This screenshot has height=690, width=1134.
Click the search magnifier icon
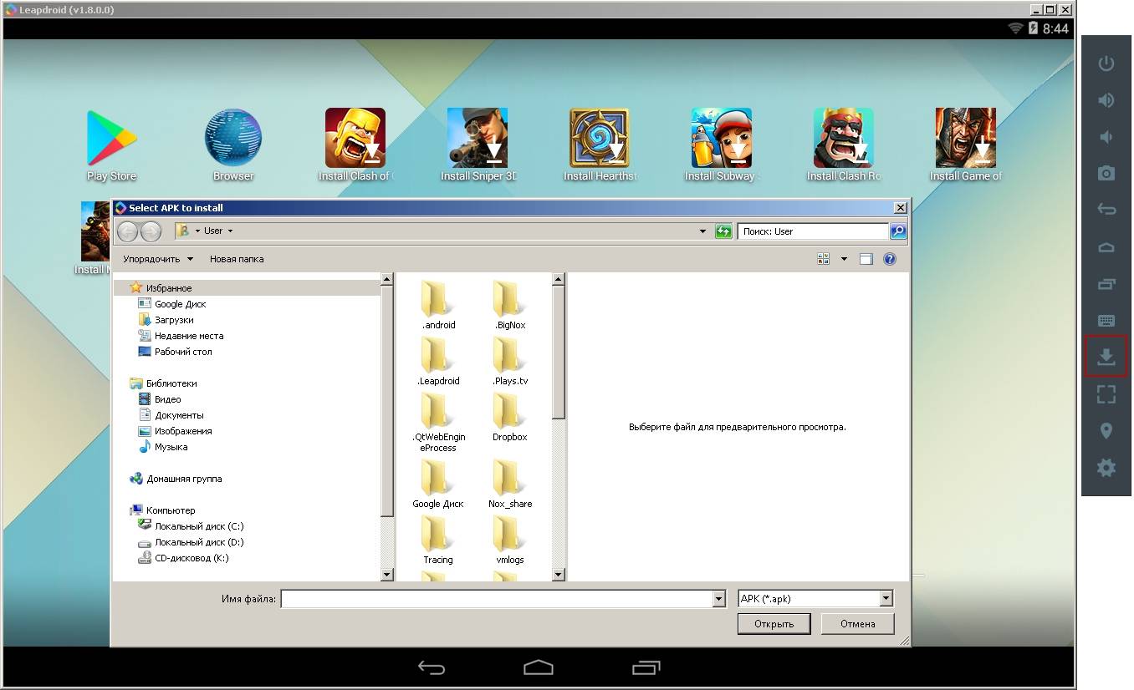click(898, 231)
